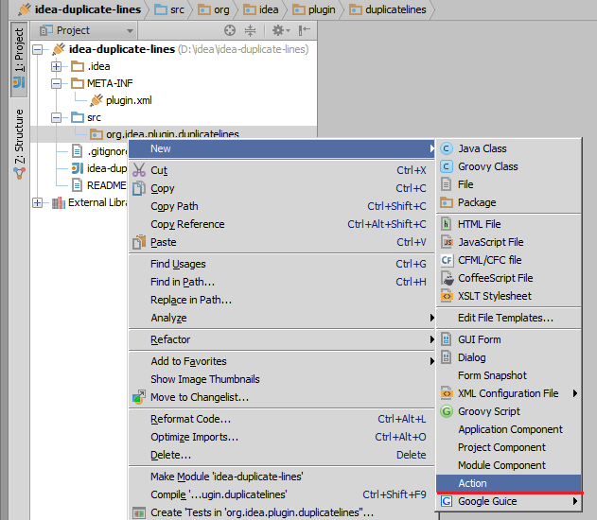This screenshot has width=597, height=520.
Task: Open the 1: Project side tab
Action: (19, 59)
